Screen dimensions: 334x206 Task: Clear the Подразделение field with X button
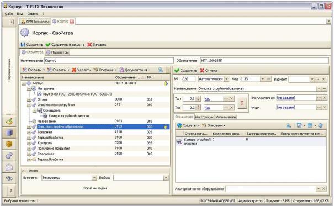tap(324, 98)
